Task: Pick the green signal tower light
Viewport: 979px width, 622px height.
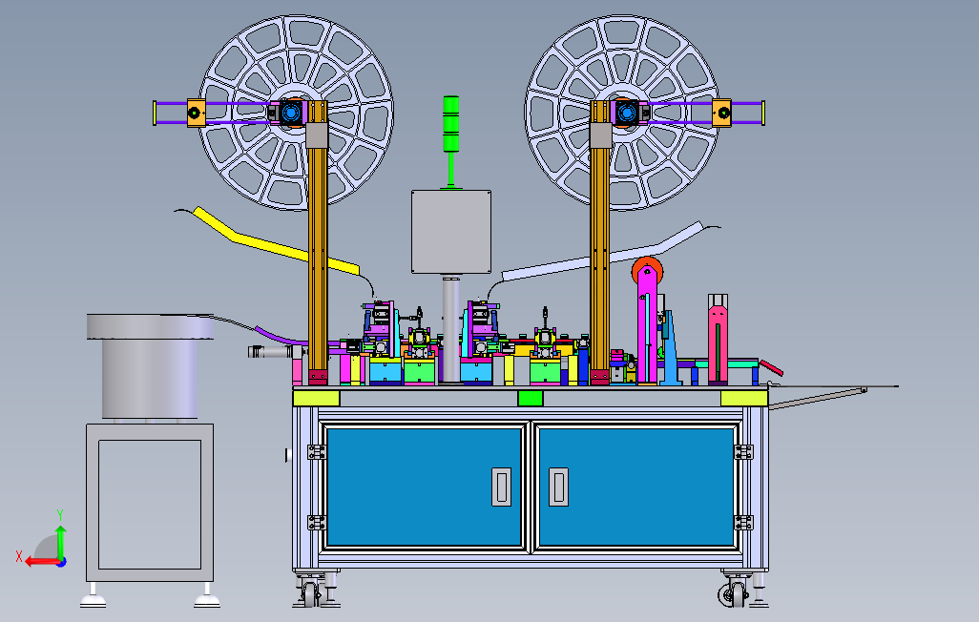Action: click(x=450, y=124)
